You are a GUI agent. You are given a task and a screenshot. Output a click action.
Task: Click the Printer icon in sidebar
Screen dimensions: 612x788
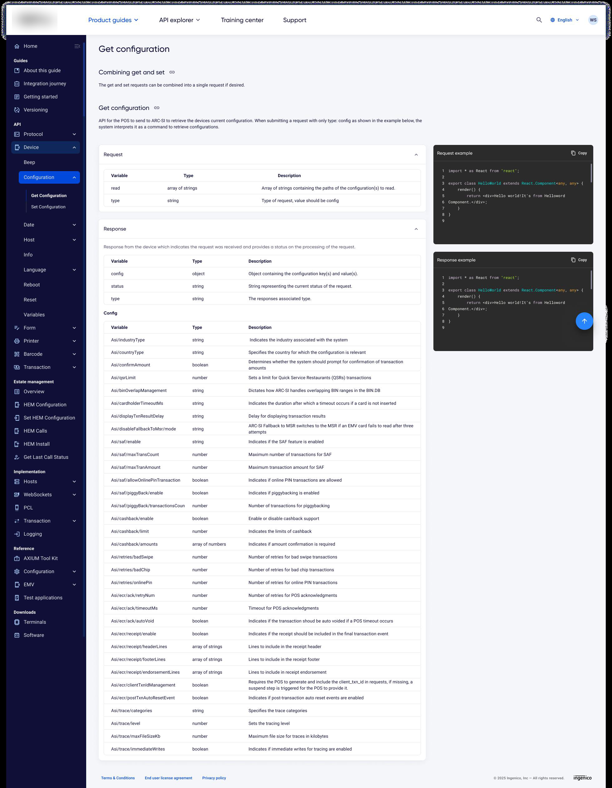[17, 341]
